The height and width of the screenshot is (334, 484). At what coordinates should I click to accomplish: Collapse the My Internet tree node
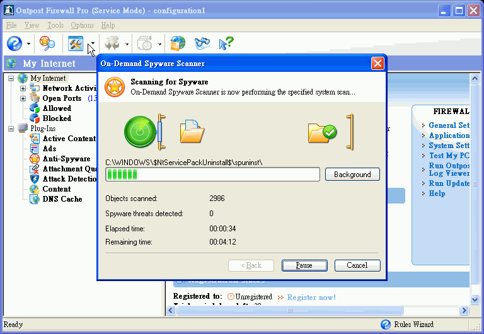(11, 78)
